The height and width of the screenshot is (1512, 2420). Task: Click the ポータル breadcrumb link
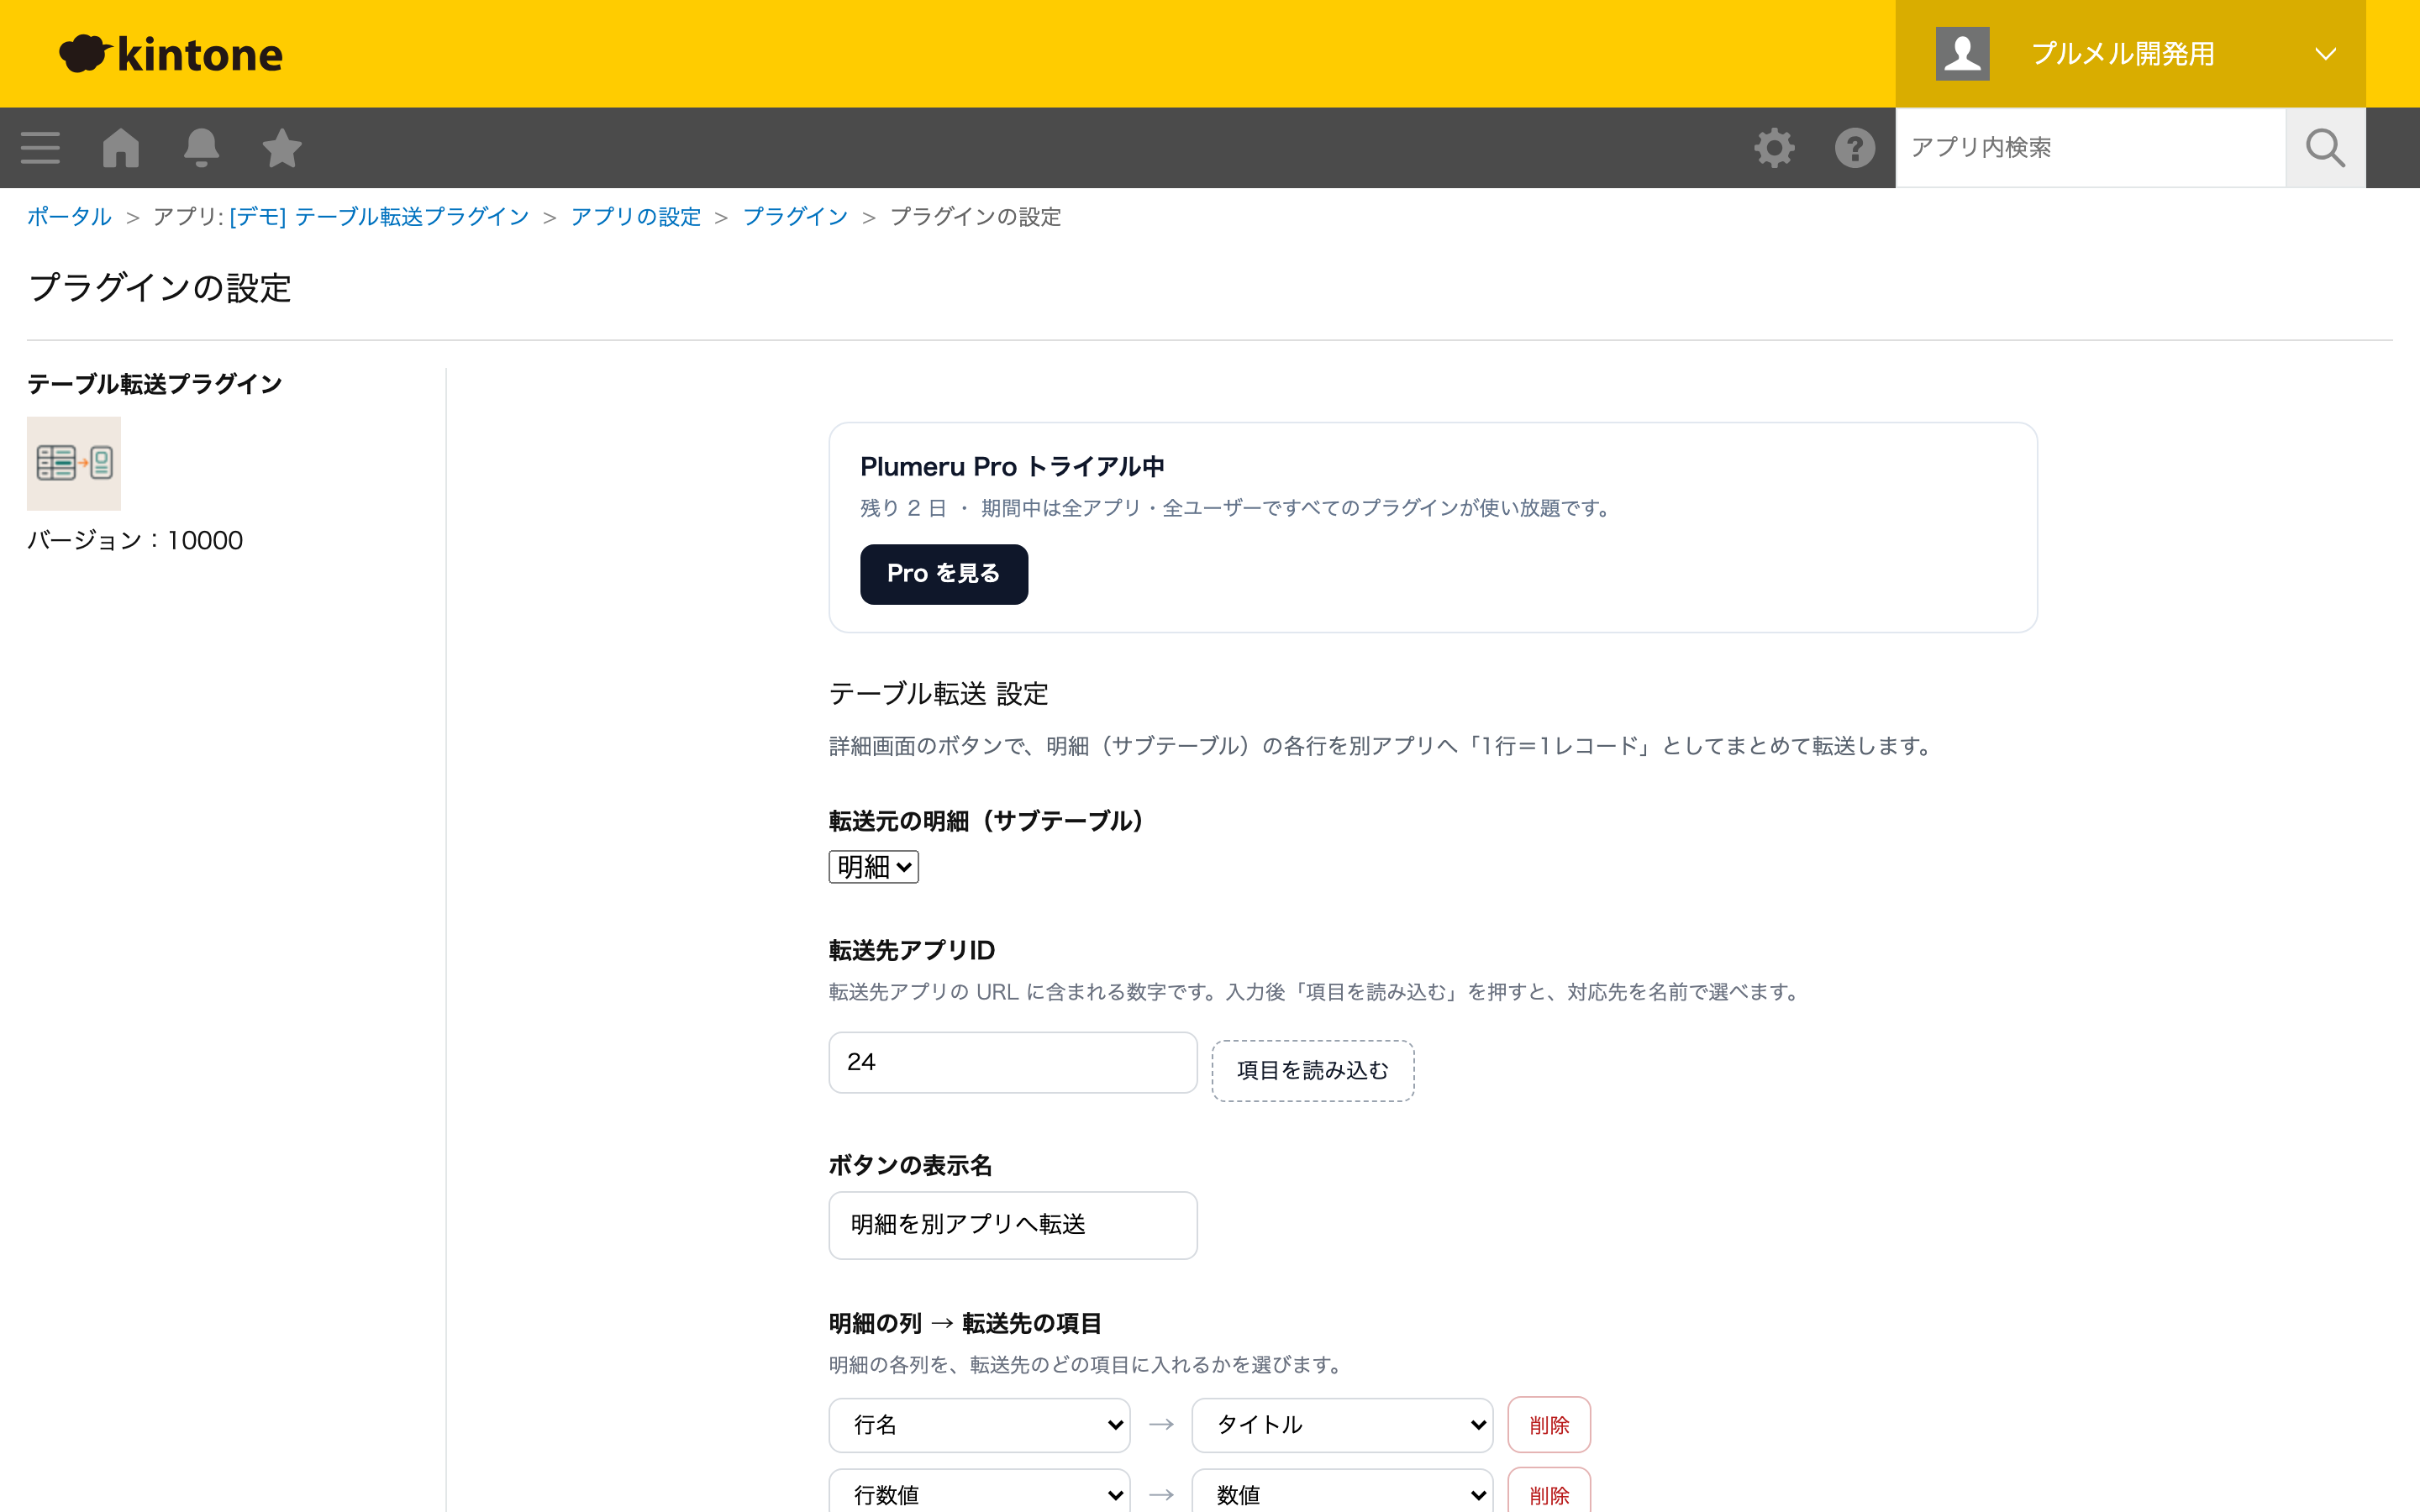[69, 217]
